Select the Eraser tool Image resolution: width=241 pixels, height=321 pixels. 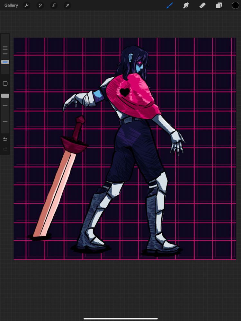(x=202, y=5)
